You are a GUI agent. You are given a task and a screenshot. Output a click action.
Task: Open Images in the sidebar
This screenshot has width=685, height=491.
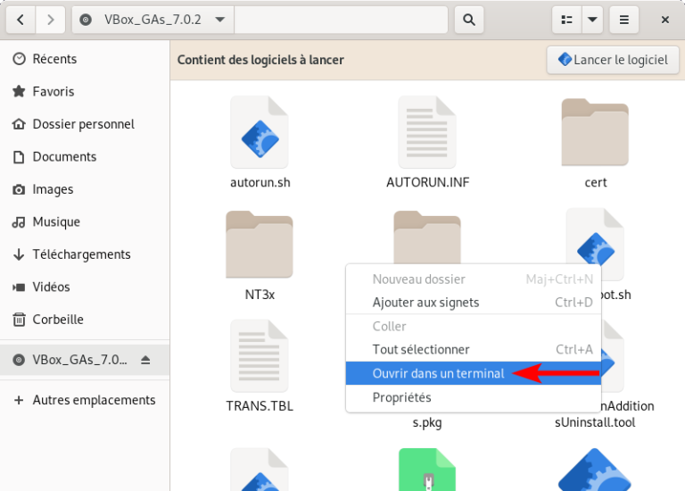[85, 189]
